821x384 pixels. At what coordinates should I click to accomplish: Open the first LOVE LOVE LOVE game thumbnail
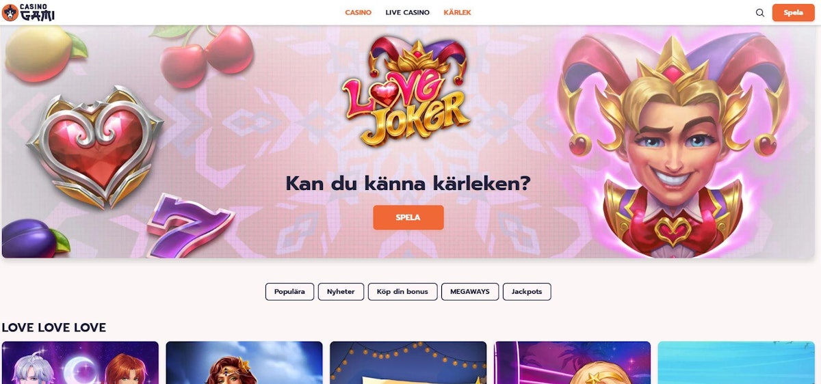point(80,363)
